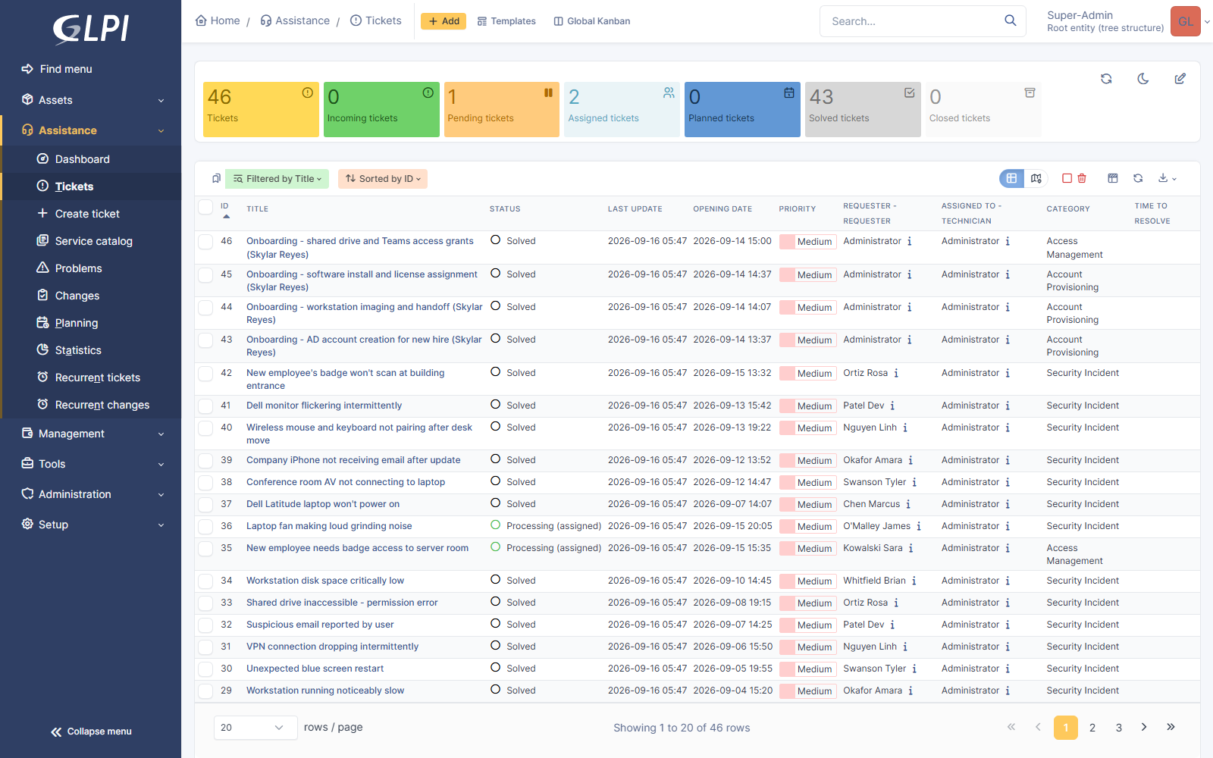Click the GL user avatar
1213x758 pixels.
point(1186,21)
